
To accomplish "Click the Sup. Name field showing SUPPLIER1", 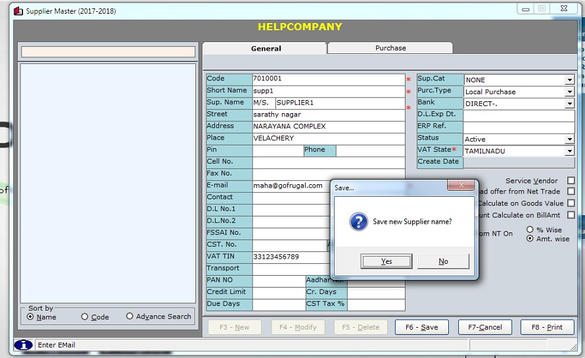I will (x=340, y=103).
